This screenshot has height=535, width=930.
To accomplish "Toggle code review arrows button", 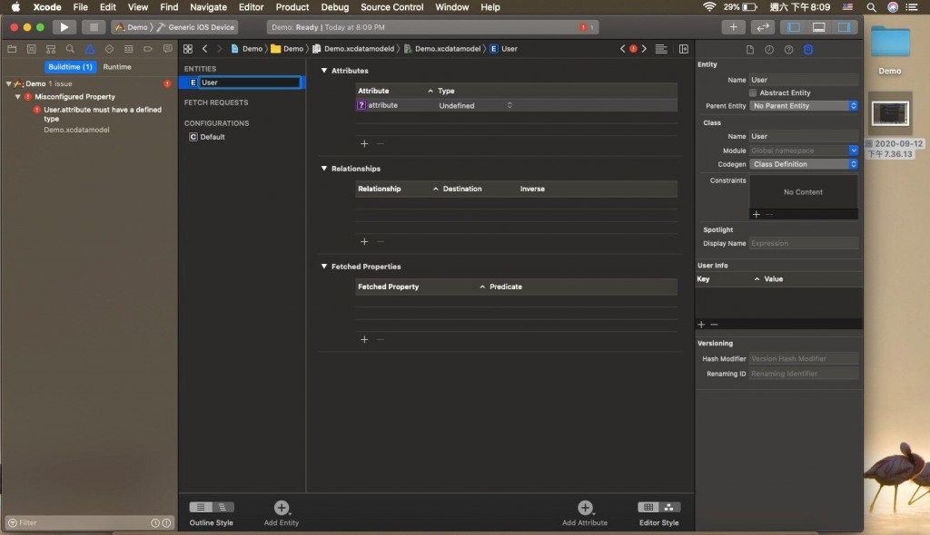I will (x=763, y=27).
